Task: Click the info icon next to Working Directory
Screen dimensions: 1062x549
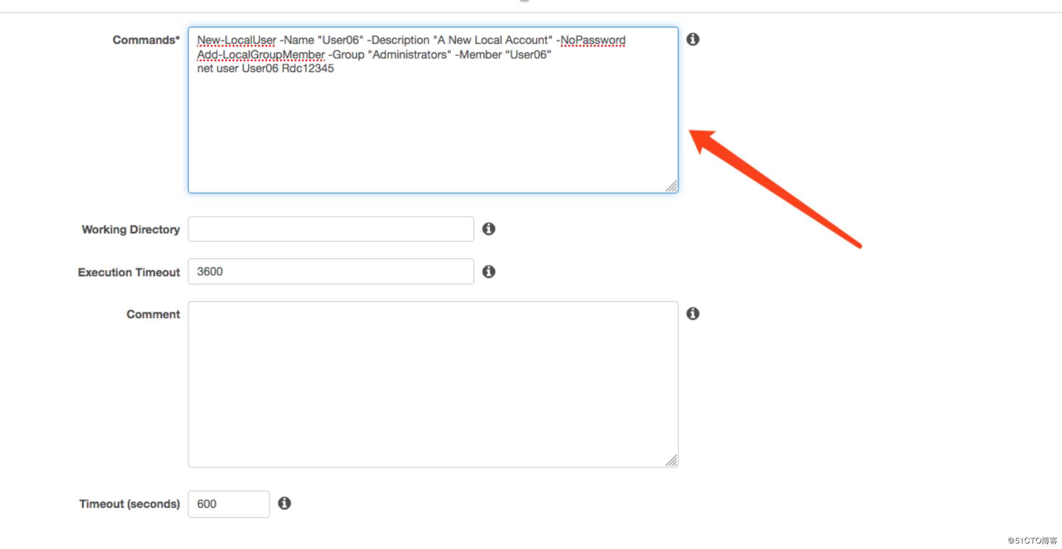Action: point(489,229)
